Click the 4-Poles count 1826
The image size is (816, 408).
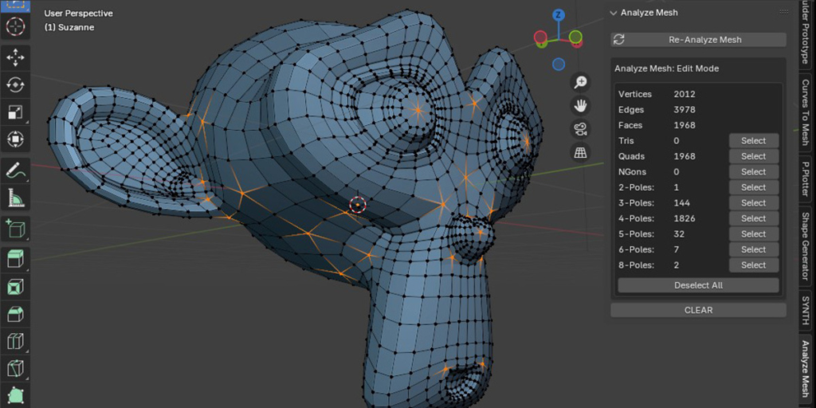[x=685, y=218]
